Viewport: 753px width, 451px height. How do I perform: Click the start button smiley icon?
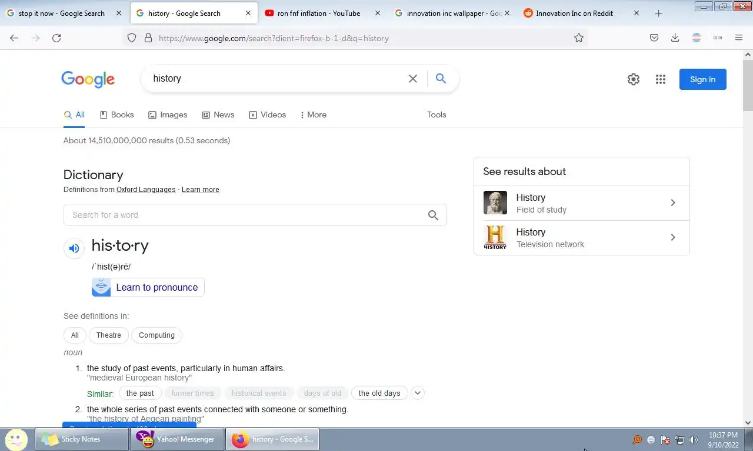point(16,439)
